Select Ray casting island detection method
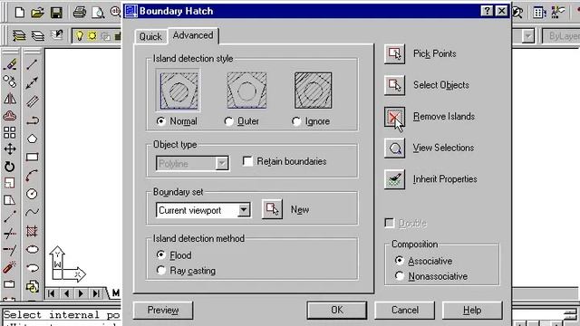The width and height of the screenshot is (580, 326). [161, 271]
